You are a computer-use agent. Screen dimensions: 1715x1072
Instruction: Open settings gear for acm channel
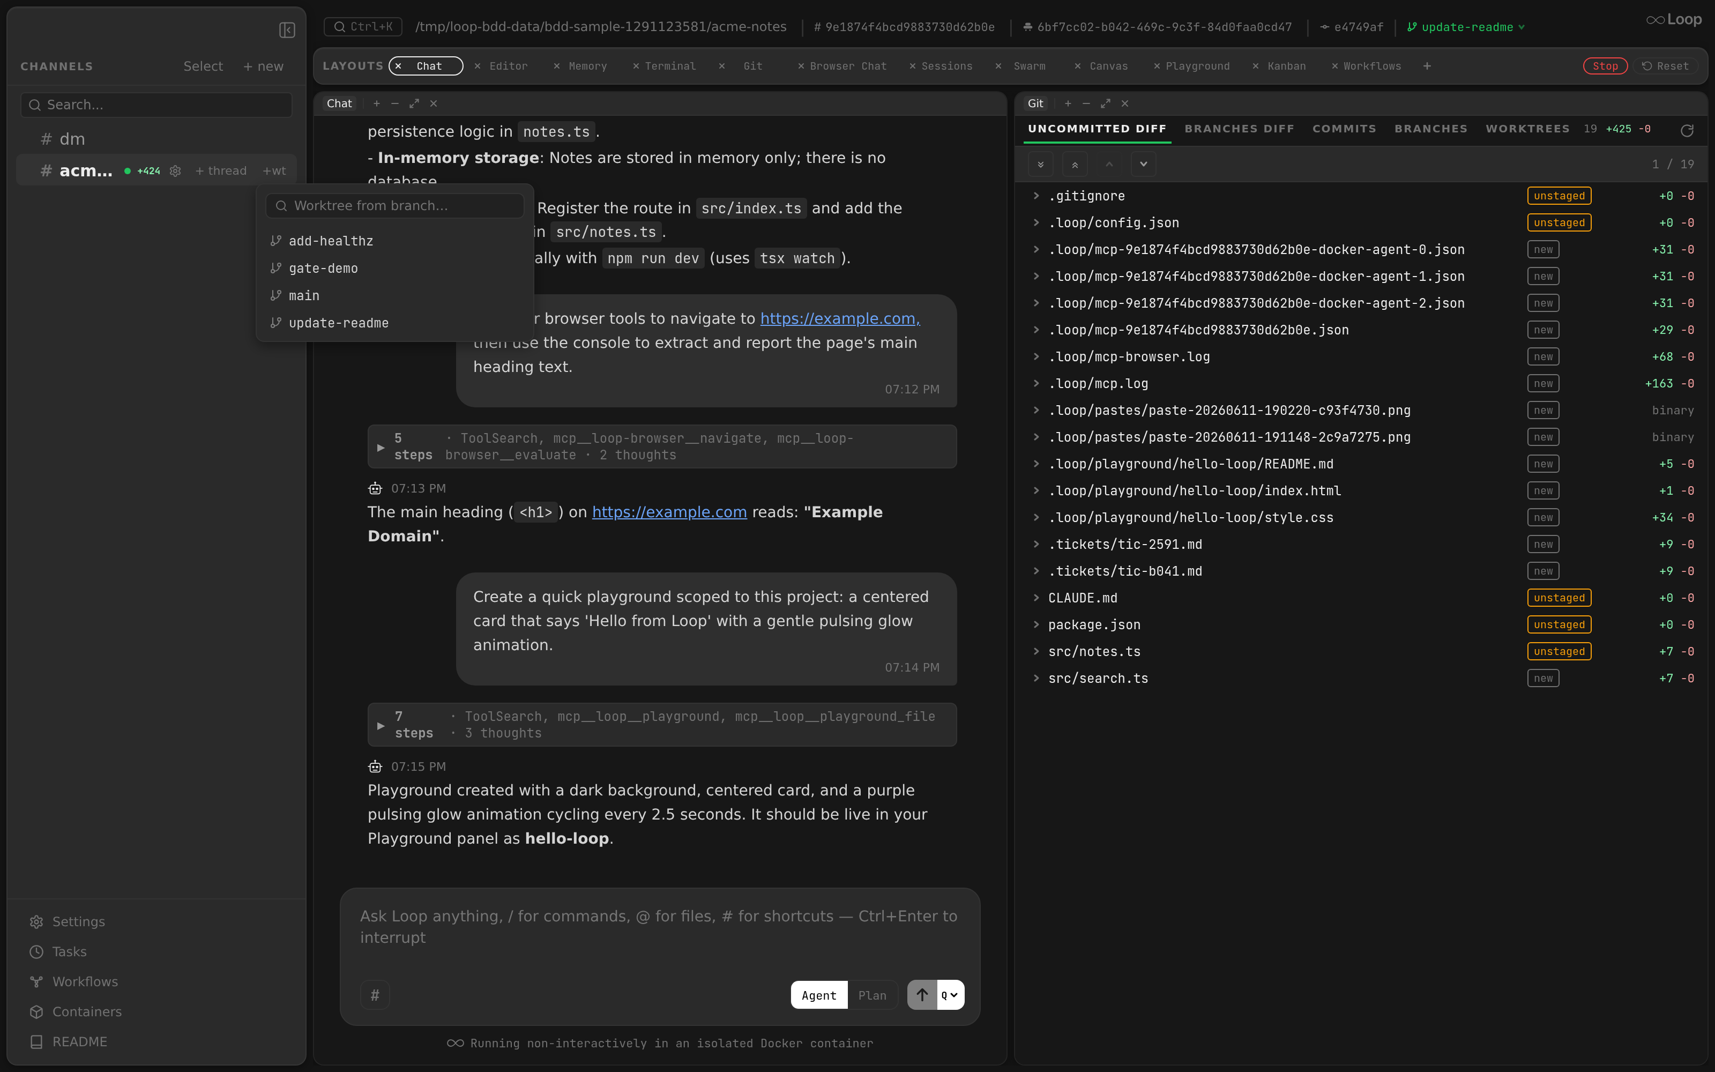pyautogui.click(x=175, y=171)
